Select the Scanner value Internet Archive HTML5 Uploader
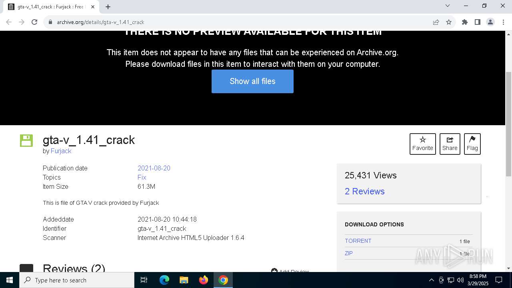 [x=191, y=238]
